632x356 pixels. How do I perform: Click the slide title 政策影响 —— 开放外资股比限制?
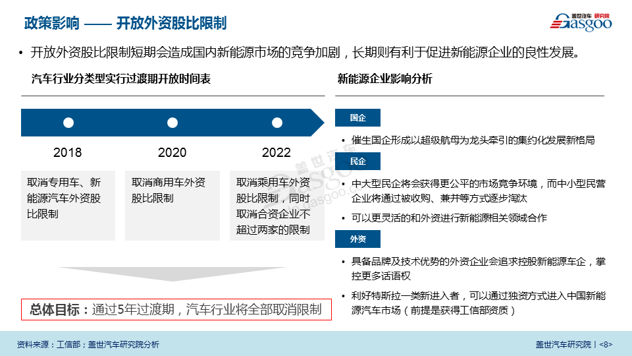tap(125, 23)
